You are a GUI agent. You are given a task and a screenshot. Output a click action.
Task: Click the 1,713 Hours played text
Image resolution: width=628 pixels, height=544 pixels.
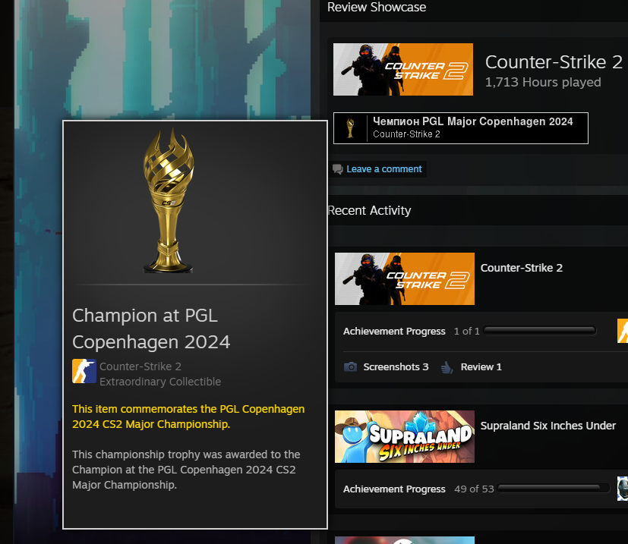point(543,82)
